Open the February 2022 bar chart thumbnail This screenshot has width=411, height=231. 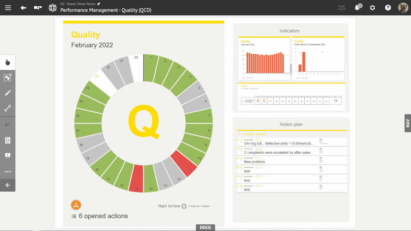point(264,58)
